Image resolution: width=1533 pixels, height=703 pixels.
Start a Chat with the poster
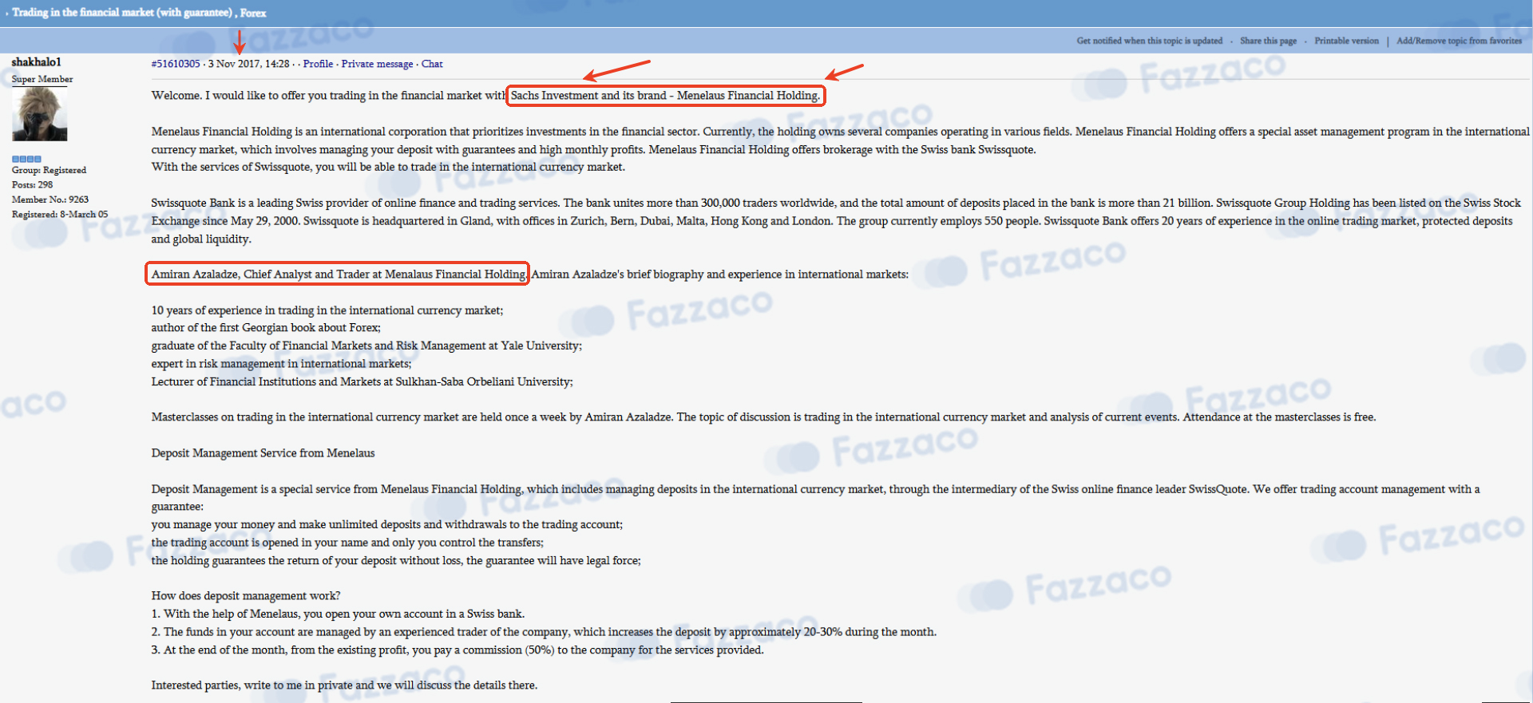click(x=432, y=64)
